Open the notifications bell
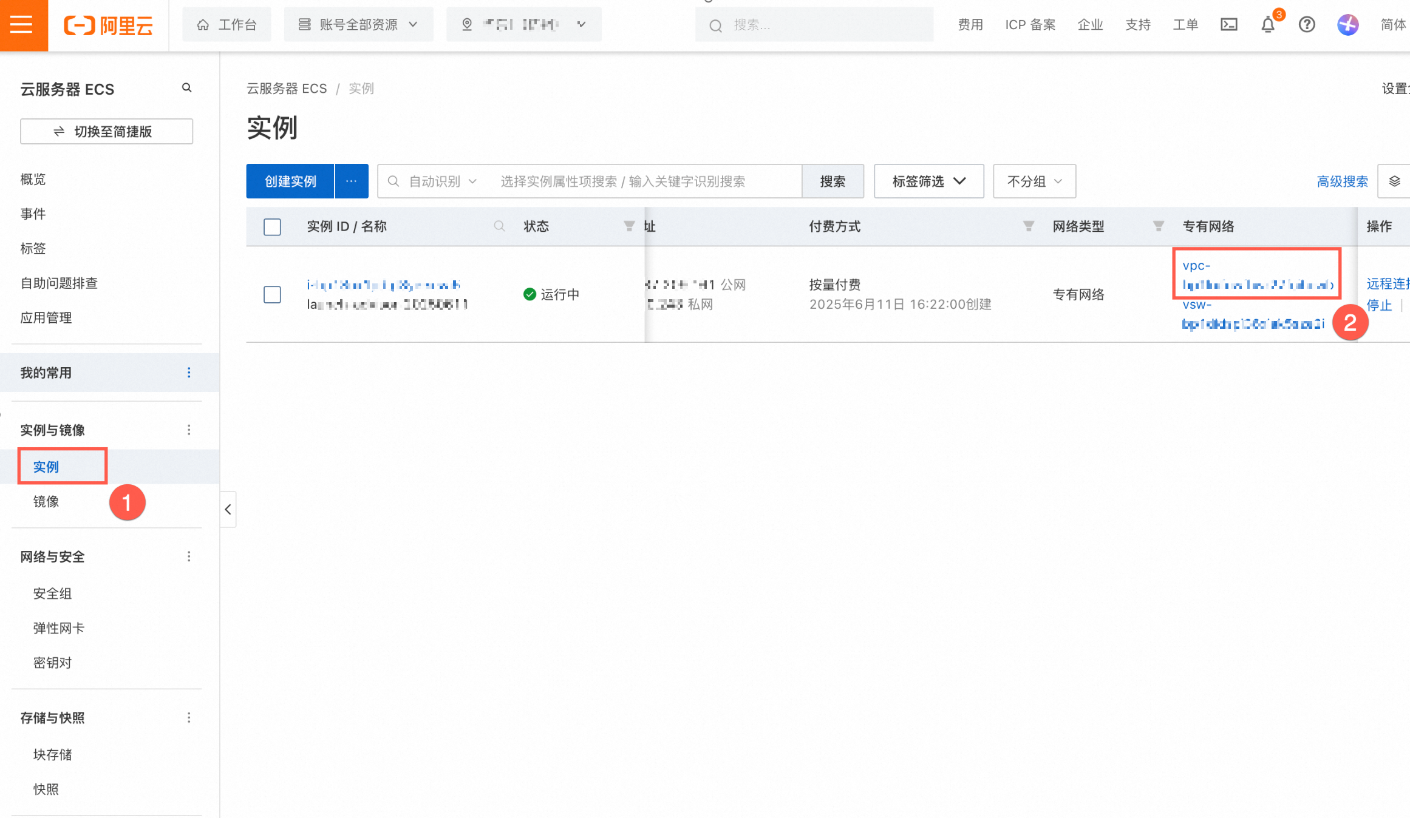1410x818 pixels. coord(1268,25)
